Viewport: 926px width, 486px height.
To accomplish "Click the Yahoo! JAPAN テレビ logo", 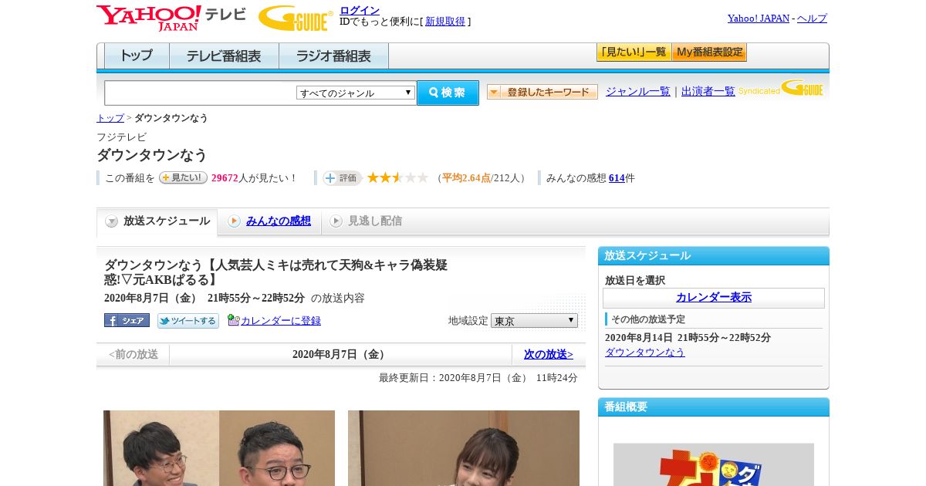I will pos(171,18).
